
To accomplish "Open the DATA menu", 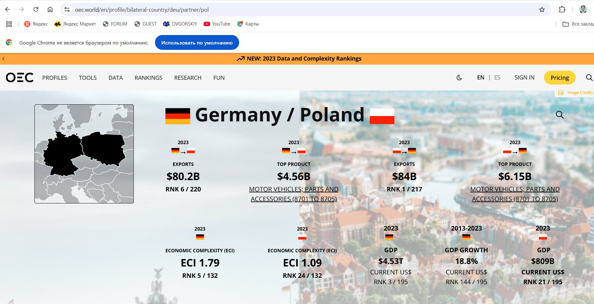I will [x=115, y=78].
